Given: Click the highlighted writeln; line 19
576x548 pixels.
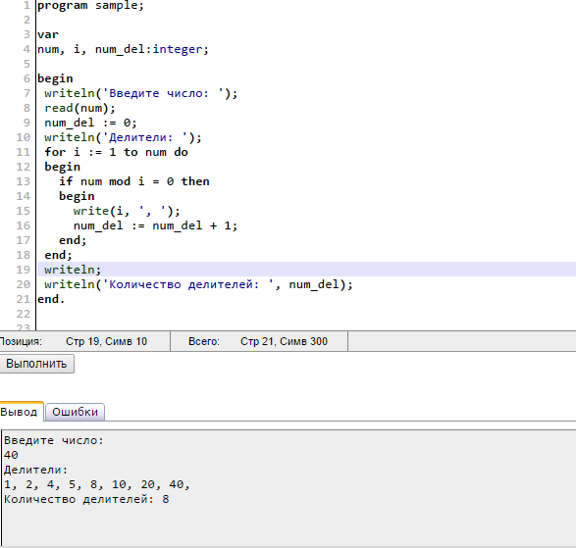Looking at the screenshot, I should [307, 270].
